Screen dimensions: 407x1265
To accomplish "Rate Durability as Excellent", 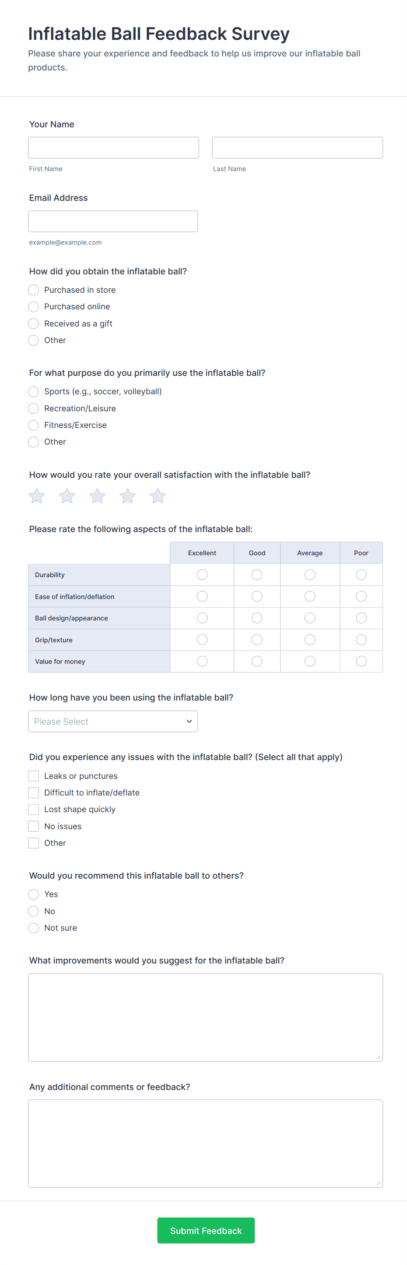I will (x=202, y=575).
